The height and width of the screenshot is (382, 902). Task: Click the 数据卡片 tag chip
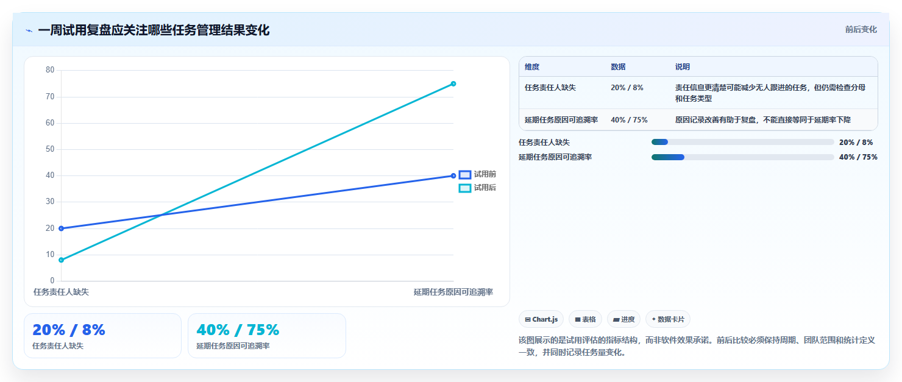(668, 319)
